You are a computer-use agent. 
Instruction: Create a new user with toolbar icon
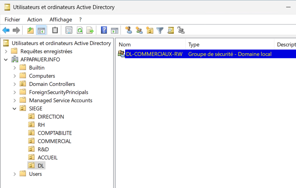128,30
